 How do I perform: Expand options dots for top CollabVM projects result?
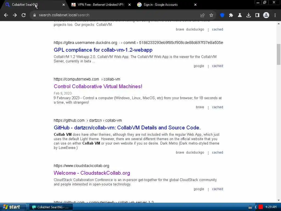click(208, 30)
